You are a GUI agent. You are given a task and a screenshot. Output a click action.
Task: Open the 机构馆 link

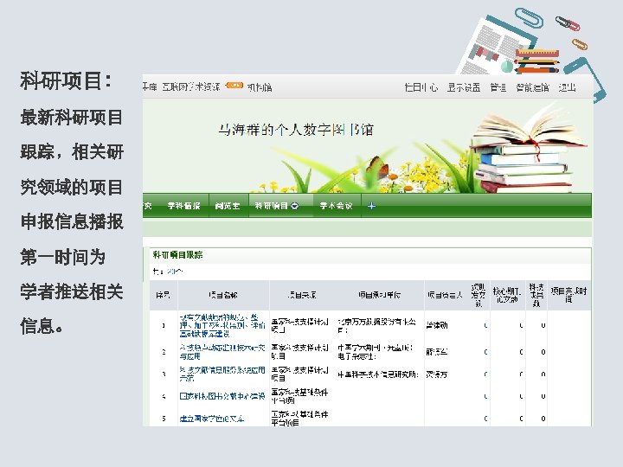click(260, 87)
